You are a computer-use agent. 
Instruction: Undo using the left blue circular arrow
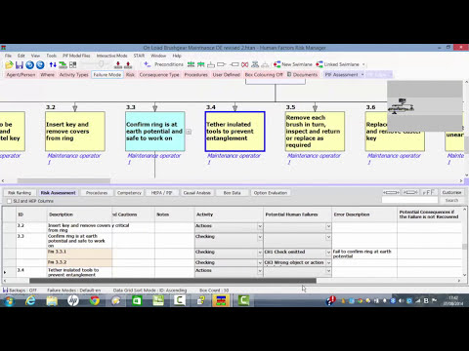click(x=29, y=64)
